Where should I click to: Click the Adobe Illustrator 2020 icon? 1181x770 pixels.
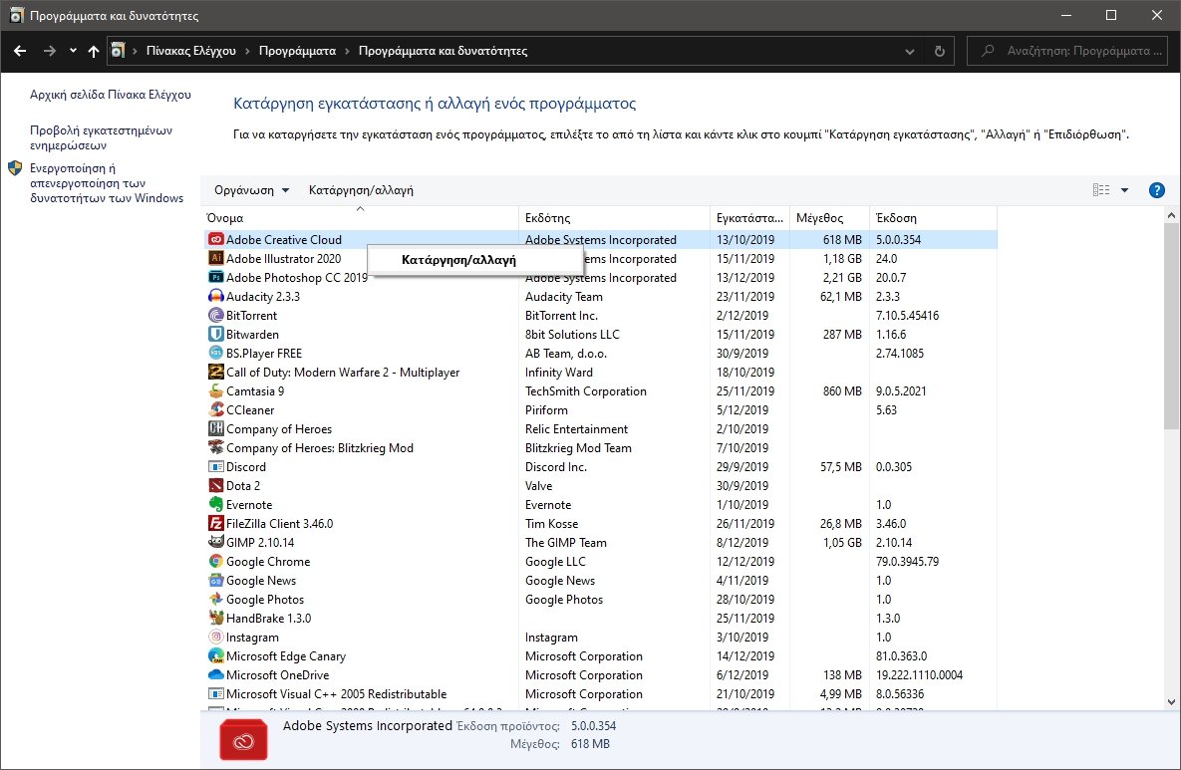[215, 259]
